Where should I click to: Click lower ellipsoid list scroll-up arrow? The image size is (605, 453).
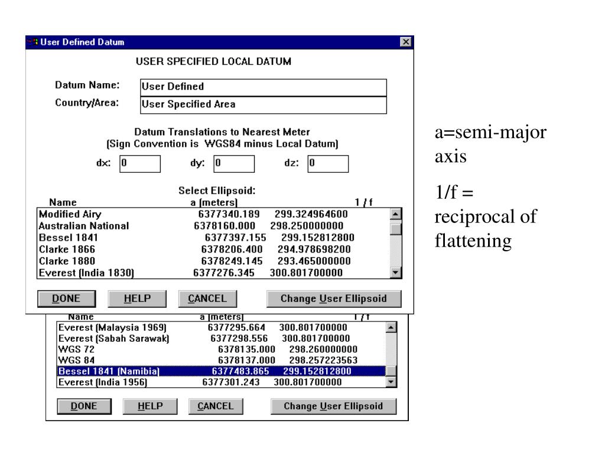pyautogui.click(x=391, y=327)
